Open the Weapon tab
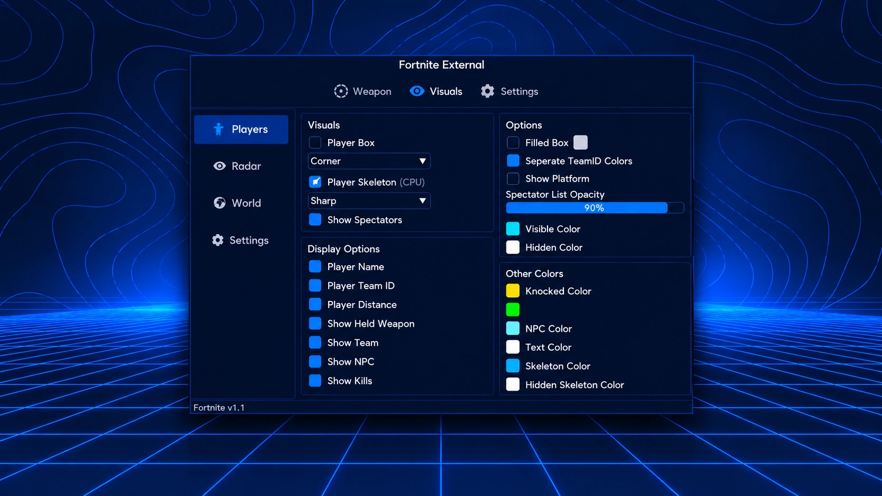The height and width of the screenshot is (496, 882). point(363,91)
